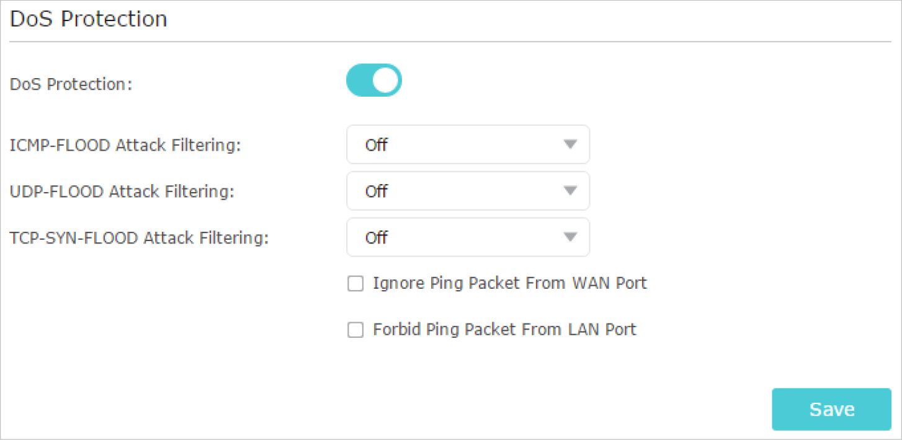Click the arrow icon in the ICMP-FLOOD dropdown

[570, 144]
